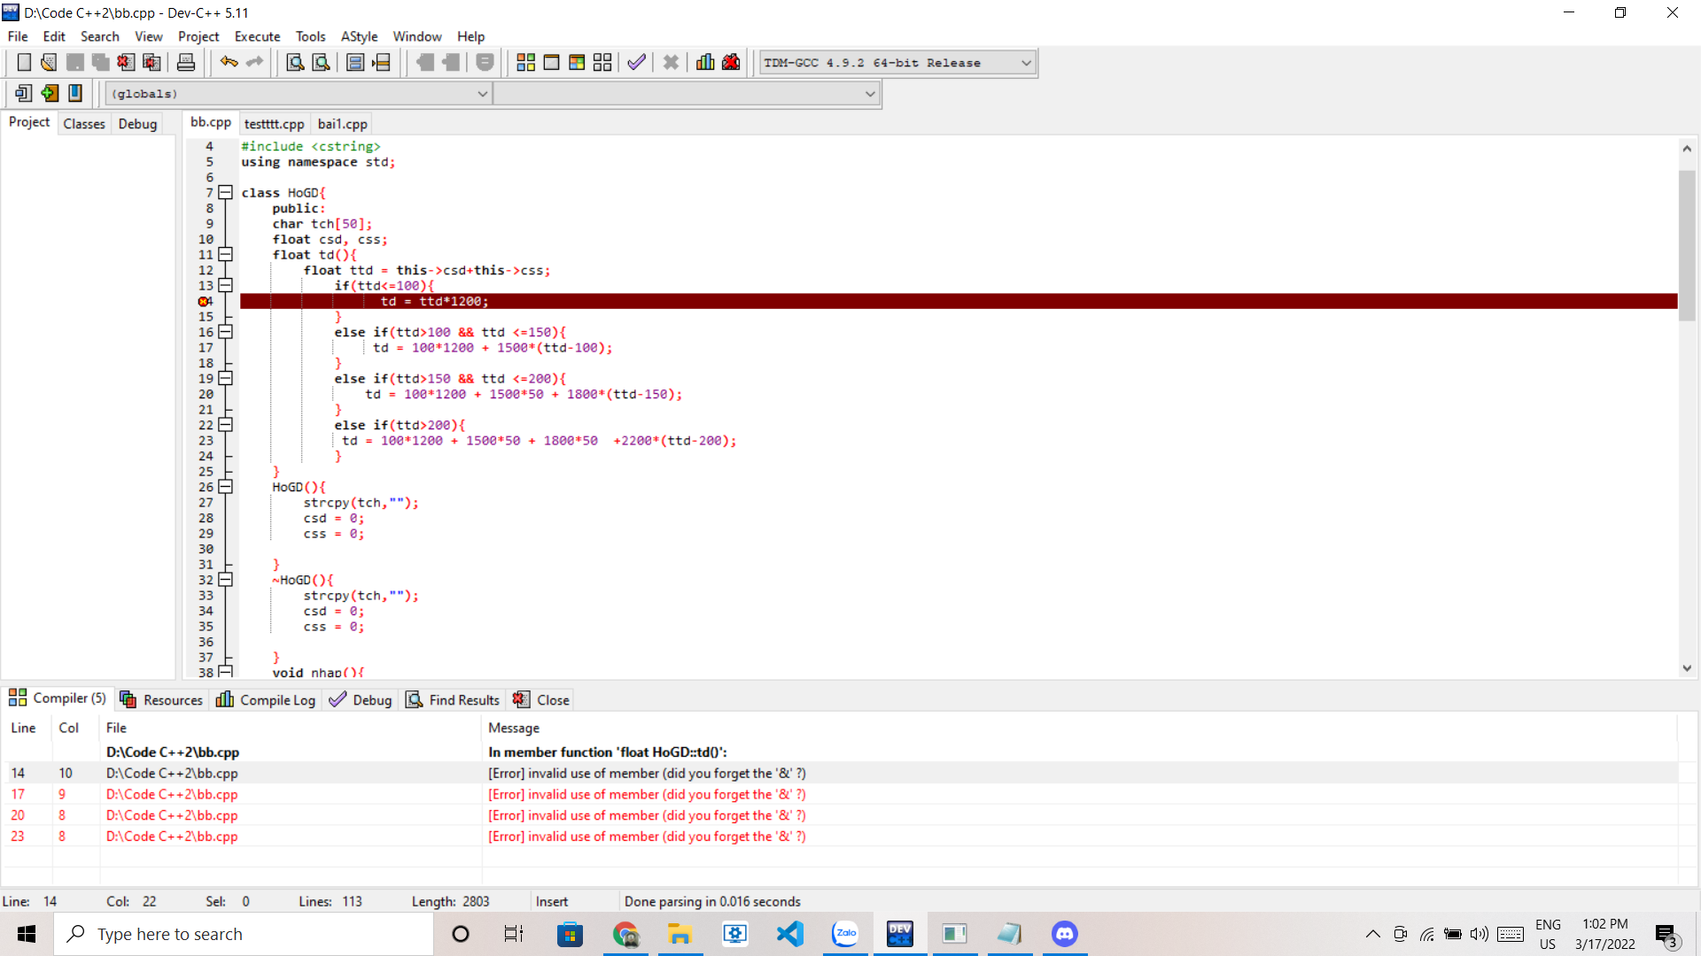Click the Debug checkmark toolbar icon
The height and width of the screenshot is (956, 1701).
(636, 62)
